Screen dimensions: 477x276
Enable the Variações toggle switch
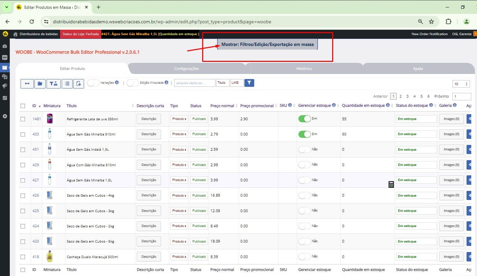pos(93,83)
